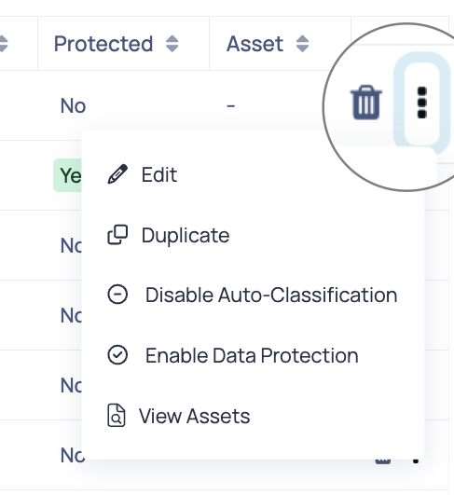Viewport: 454px width, 495px height.
Task: Click the minus-circle icon for Disable Auto-Classification
Action: point(117,295)
